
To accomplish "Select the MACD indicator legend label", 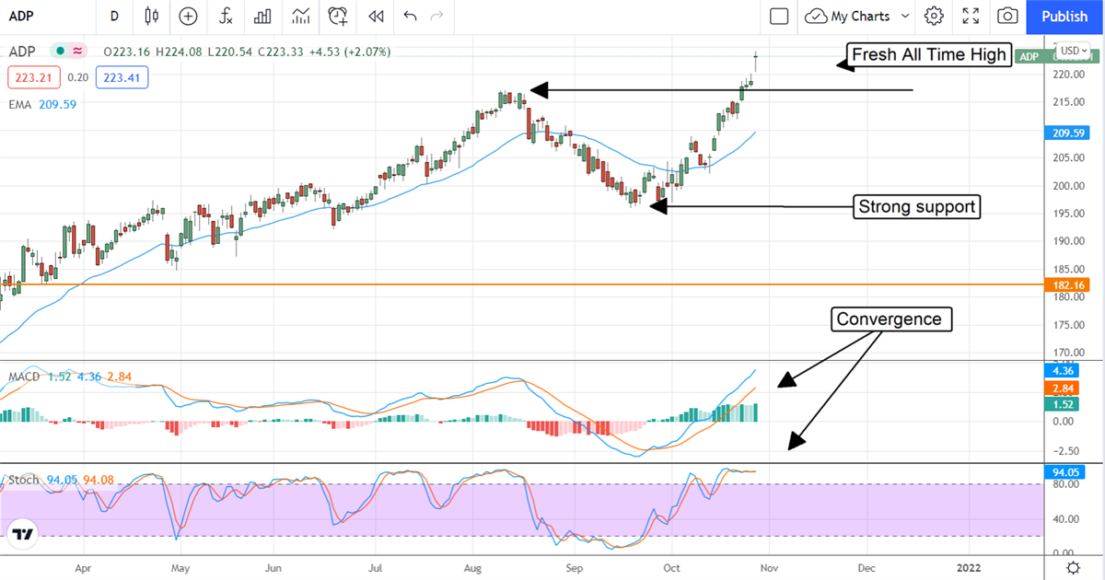I will coord(23,377).
